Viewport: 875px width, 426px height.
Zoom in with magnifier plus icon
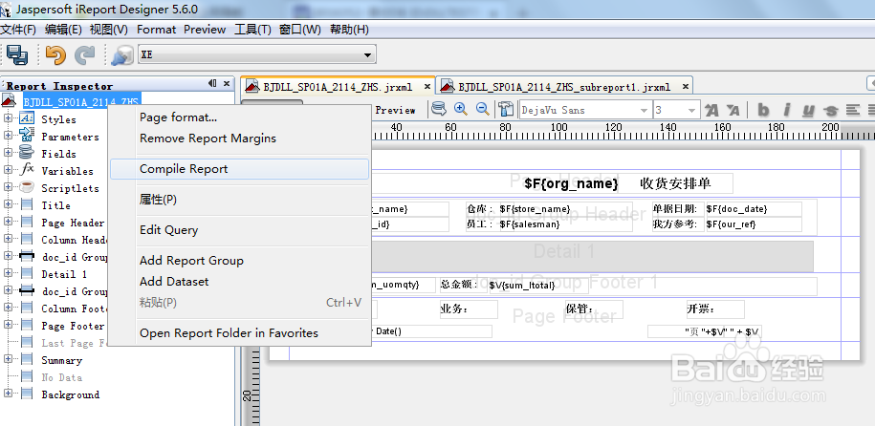pyautogui.click(x=460, y=109)
